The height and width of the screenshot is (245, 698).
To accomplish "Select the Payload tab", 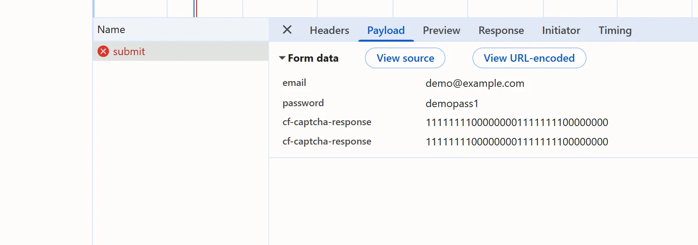I will [x=386, y=30].
